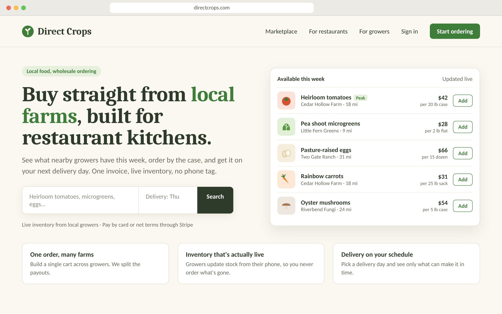502x314 pixels.
Task: Open the Delivery: Thu selector
Action: [168, 200]
